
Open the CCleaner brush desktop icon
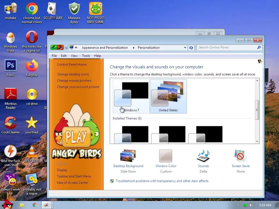coord(11,125)
